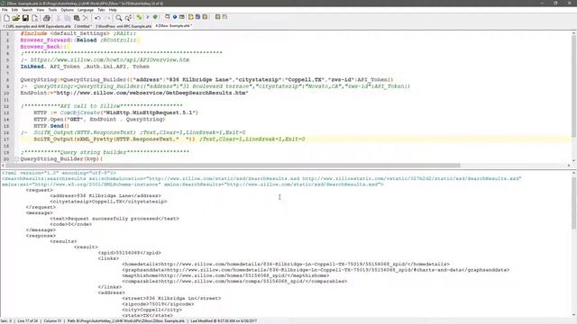Click the 'Line 17 of 26' status bar entry
The height and width of the screenshot is (324, 577).
pos(28,321)
